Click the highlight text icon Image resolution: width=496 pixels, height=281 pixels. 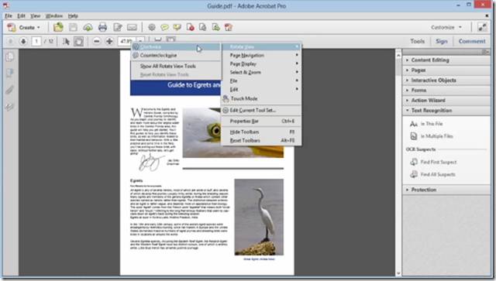tap(177, 27)
